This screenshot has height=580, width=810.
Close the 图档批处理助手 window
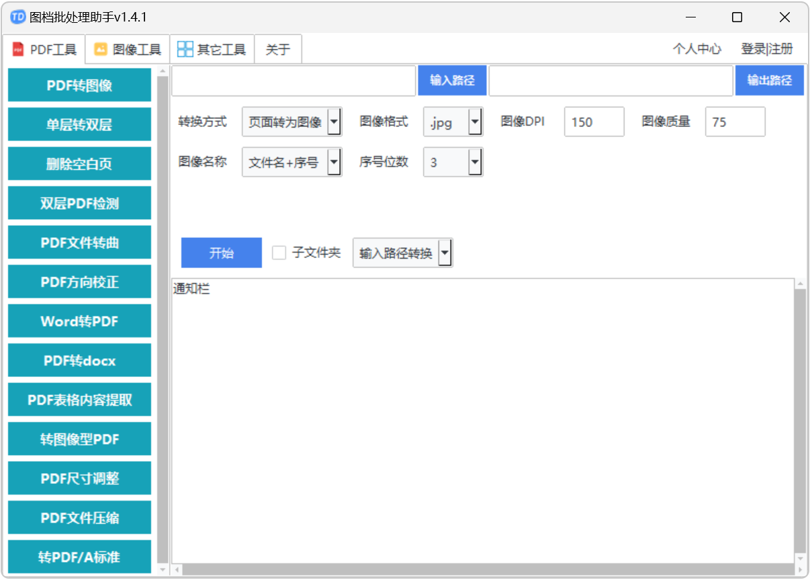click(x=784, y=17)
